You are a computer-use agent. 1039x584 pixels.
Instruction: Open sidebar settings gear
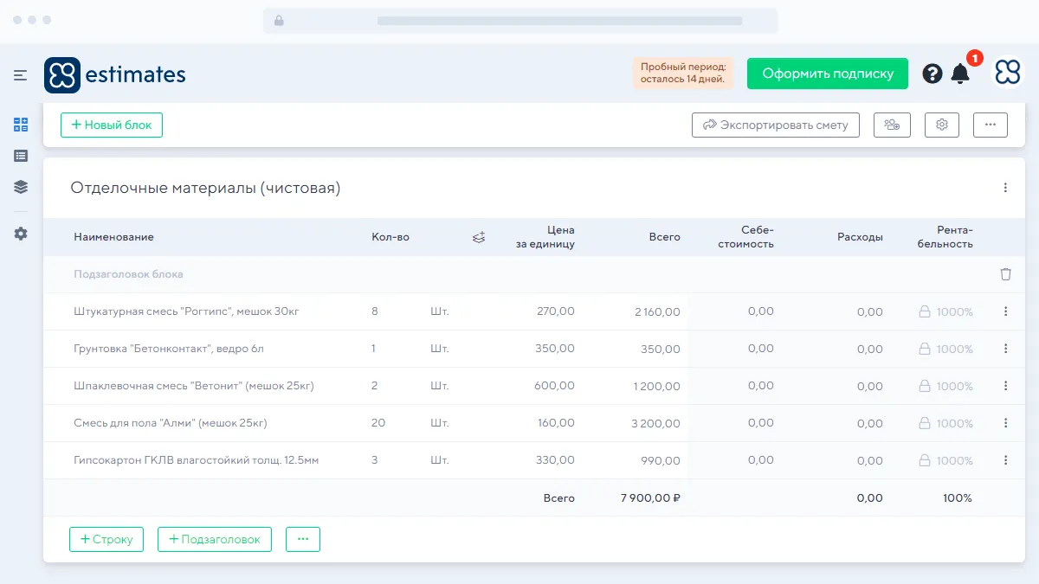[21, 234]
